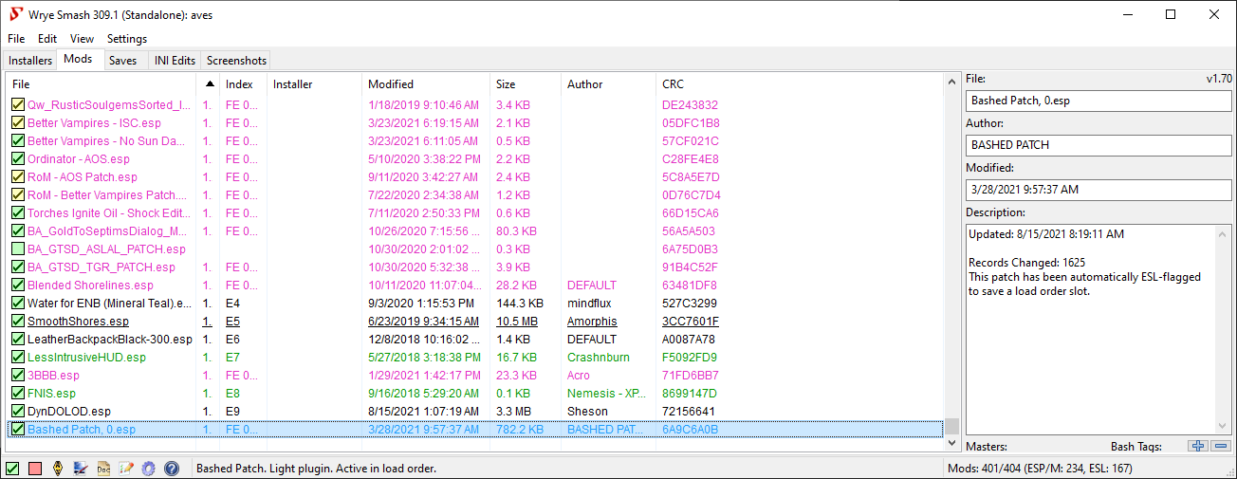
Task: Switch to the Installers tab
Action: point(30,61)
